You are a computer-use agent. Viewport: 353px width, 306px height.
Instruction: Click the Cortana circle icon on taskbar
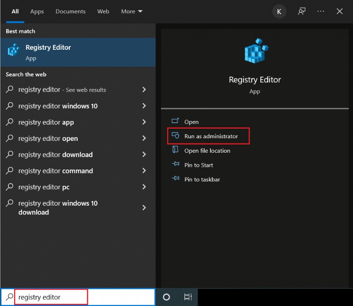click(166, 297)
